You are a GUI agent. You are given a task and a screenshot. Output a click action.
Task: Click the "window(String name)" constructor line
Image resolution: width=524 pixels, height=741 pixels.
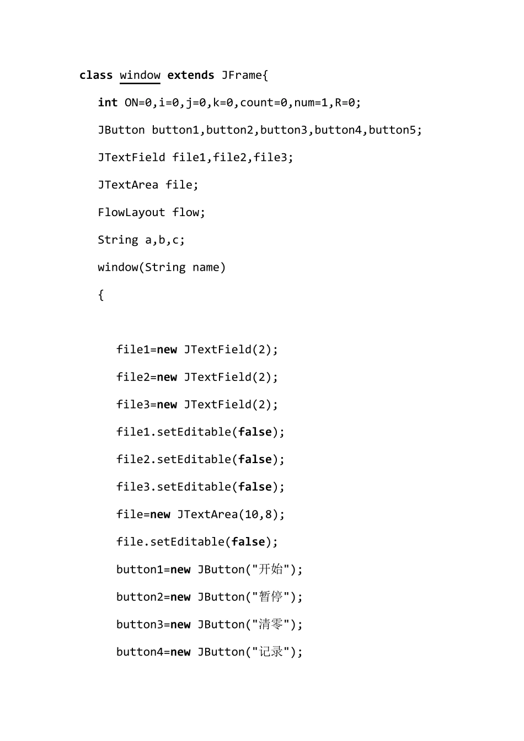click(x=162, y=268)
